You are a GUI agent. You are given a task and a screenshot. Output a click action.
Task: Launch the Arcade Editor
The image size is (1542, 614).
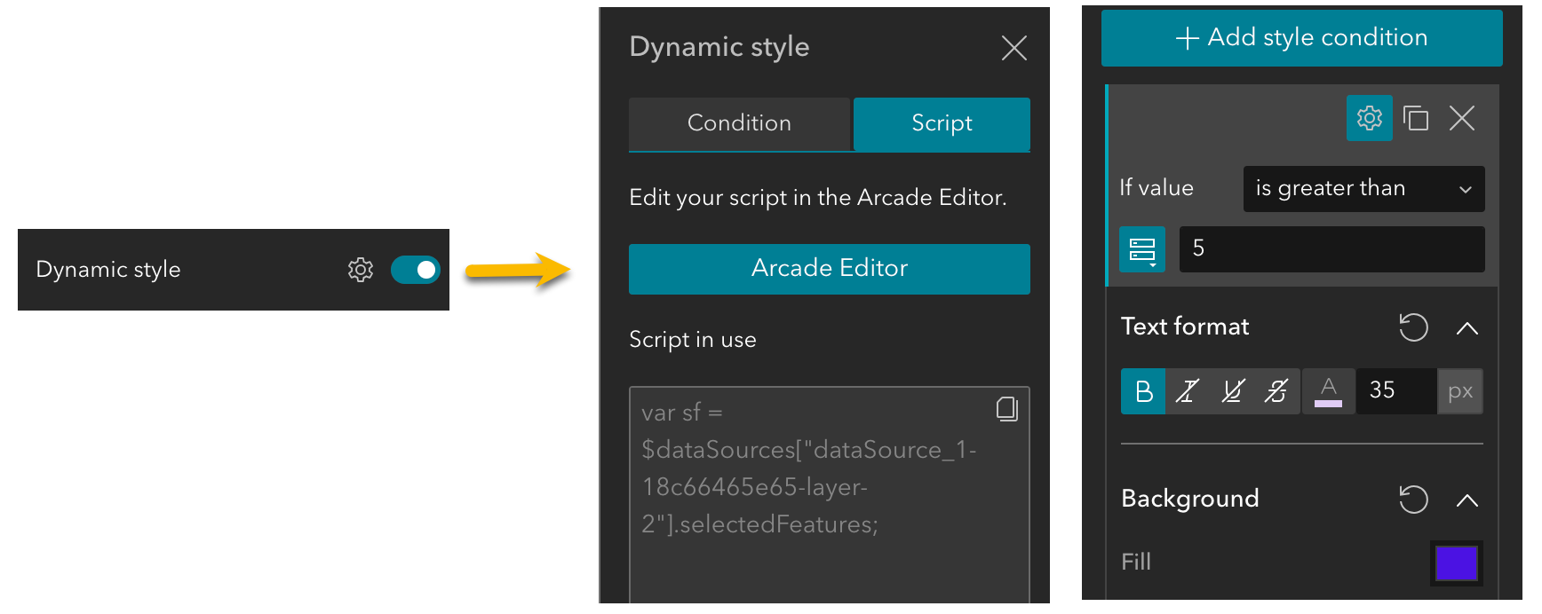pos(829,269)
